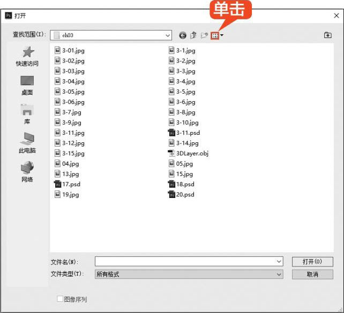Select file 3-02.jpg
Screen dimensions: 344x313
tap(69, 60)
